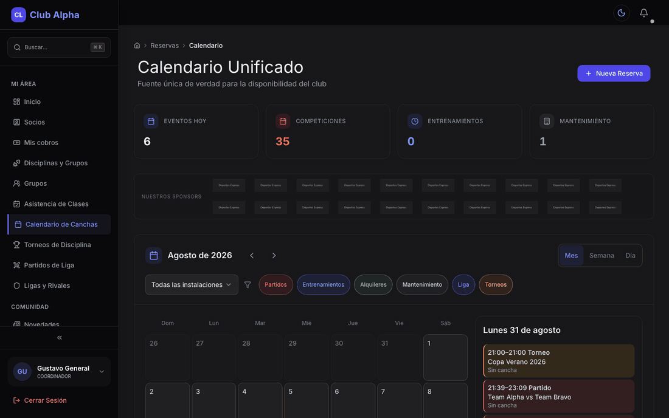Go to the next month
The height and width of the screenshot is (418, 669).
point(274,256)
